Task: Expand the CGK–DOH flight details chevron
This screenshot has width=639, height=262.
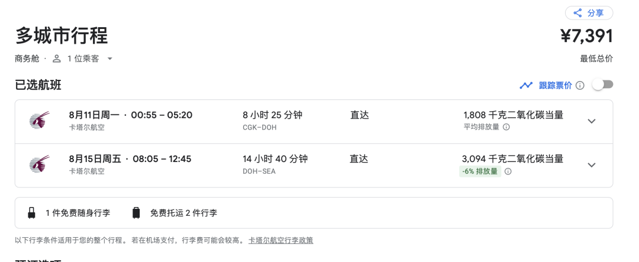Action: pyautogui.click(x=591, y=121)
